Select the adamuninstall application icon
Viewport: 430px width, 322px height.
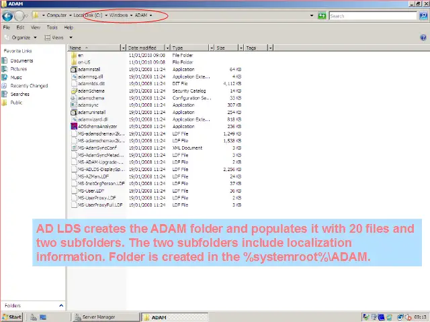click(74, 112)
